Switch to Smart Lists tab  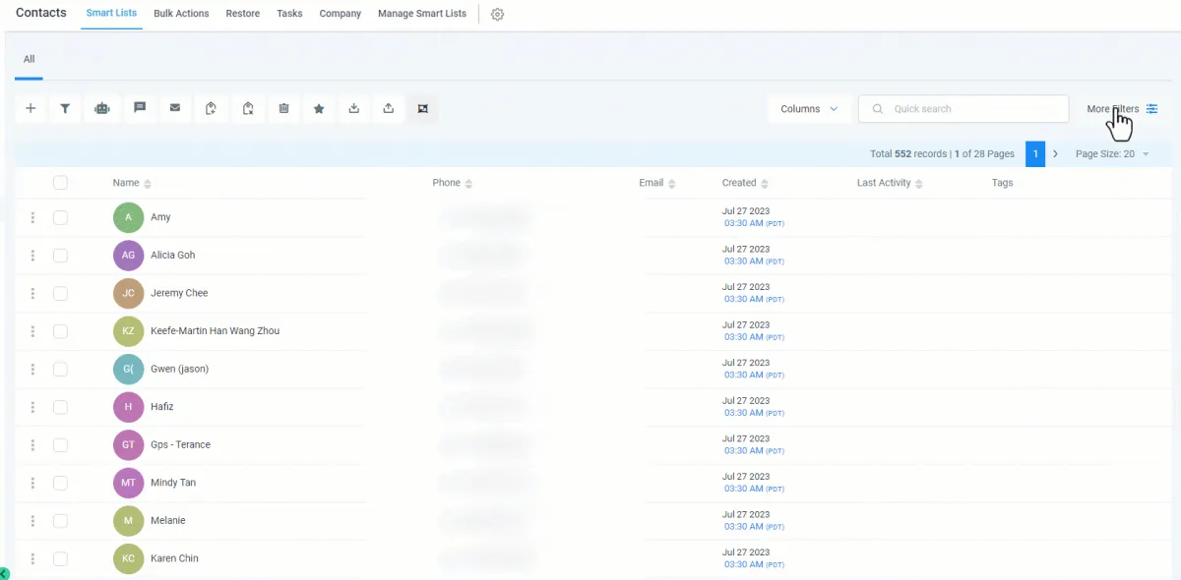[x=111, y=14]
